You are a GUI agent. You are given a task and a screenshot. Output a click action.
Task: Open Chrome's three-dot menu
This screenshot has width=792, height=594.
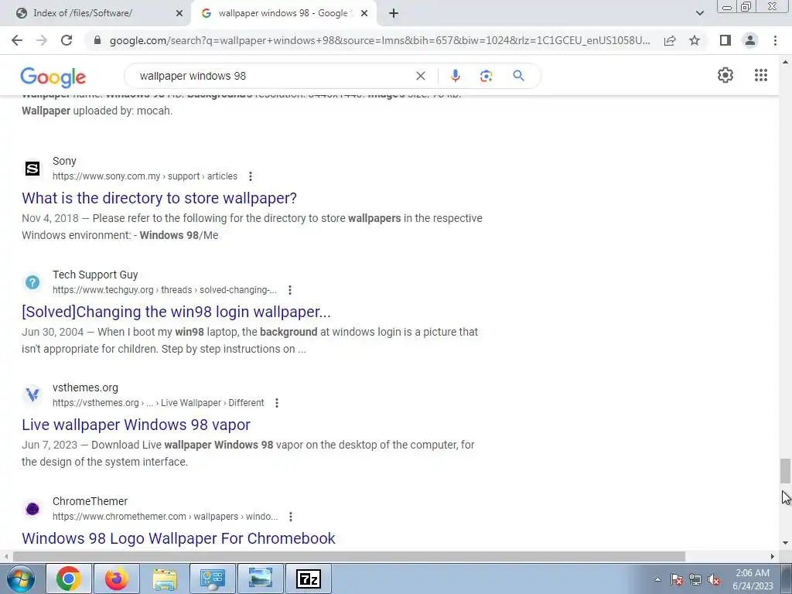coord(775,40)
